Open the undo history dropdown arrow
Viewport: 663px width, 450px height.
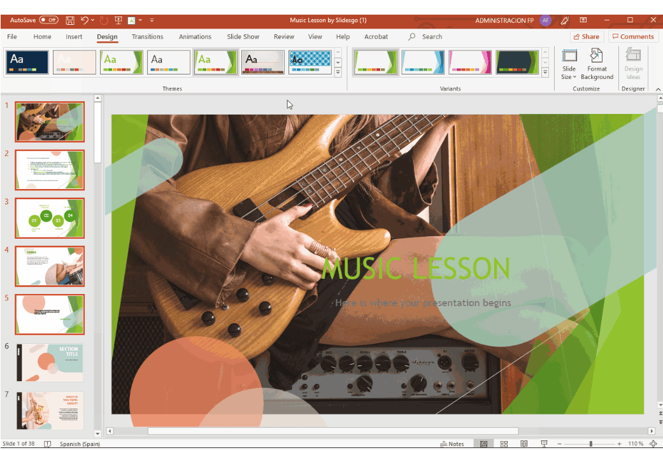click(92, 20)
